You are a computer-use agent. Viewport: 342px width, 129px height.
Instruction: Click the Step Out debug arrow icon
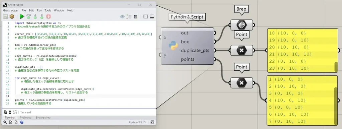(x=42, y=17)
